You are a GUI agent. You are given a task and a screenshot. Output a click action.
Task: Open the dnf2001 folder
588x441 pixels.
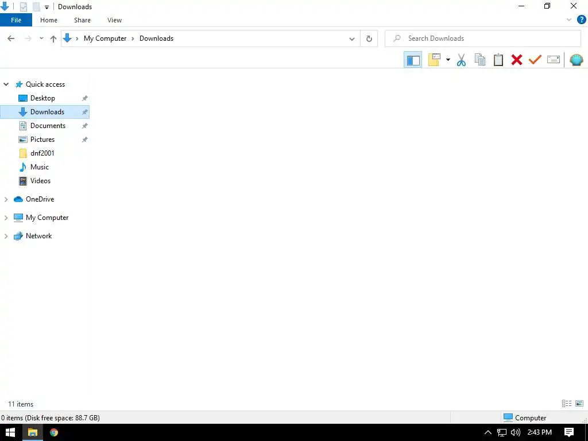(x=42, y=153)
